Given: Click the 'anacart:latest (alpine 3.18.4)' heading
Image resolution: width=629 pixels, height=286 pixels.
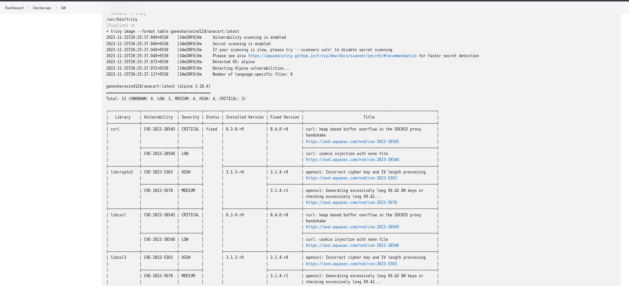Looking at the screenshot, I should [158, 86].
